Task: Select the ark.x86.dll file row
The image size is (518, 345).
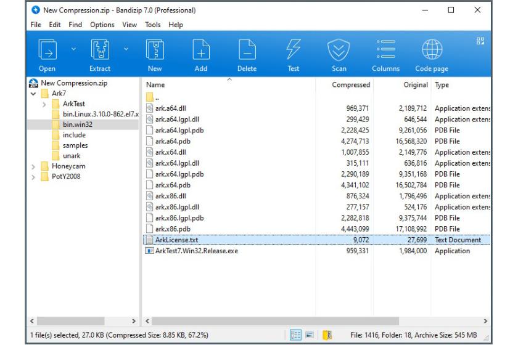Action: pyautogui.click(x=317, y=196)
